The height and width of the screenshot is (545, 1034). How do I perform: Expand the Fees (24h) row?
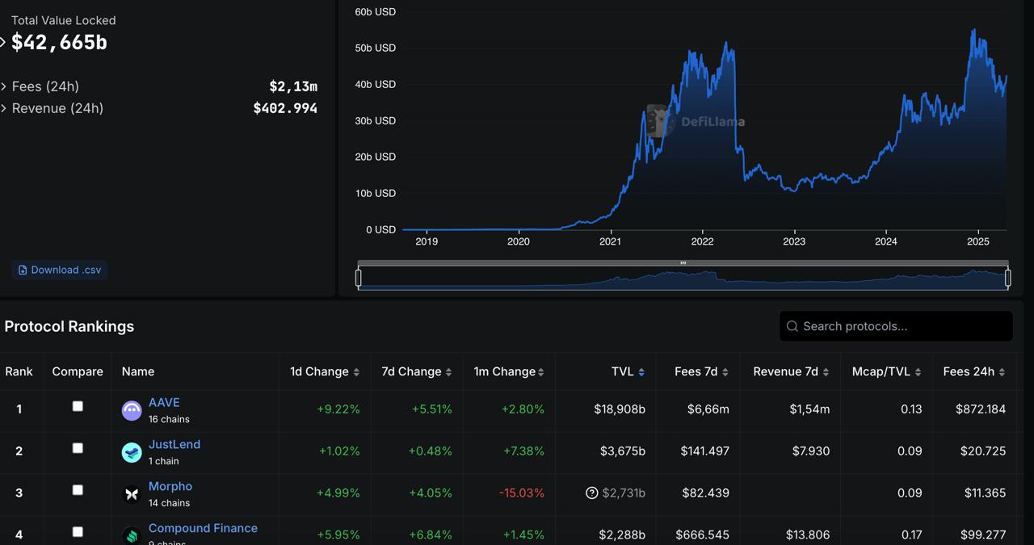4,86
